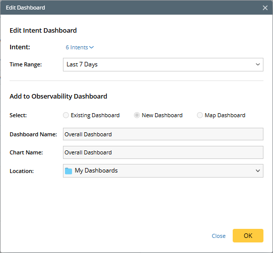
Task: Click the 'New Dashboard' option label
Action: click(162, 115)
